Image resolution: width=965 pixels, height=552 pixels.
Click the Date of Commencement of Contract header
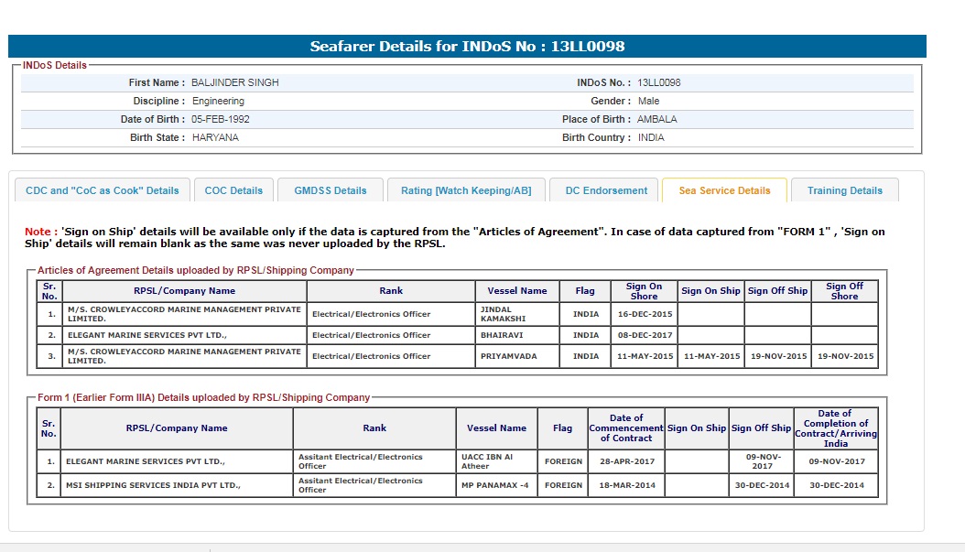pos(626,428)
